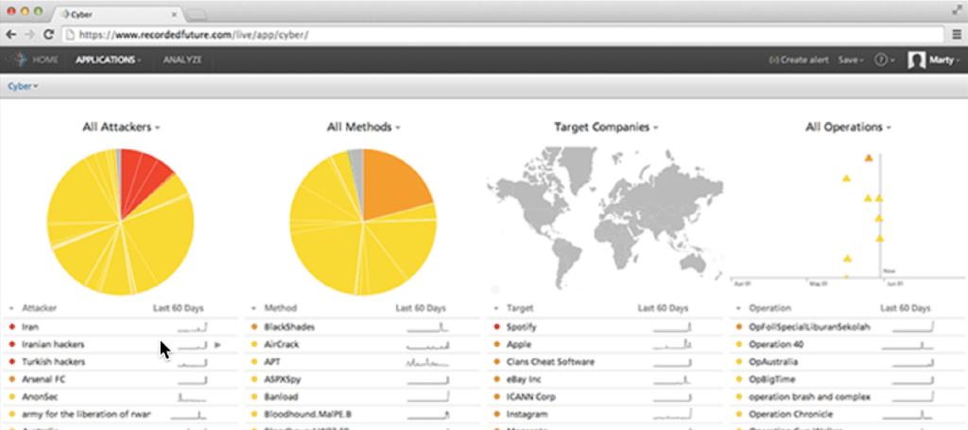Click Marty's profile avatar

coord(916,60)
